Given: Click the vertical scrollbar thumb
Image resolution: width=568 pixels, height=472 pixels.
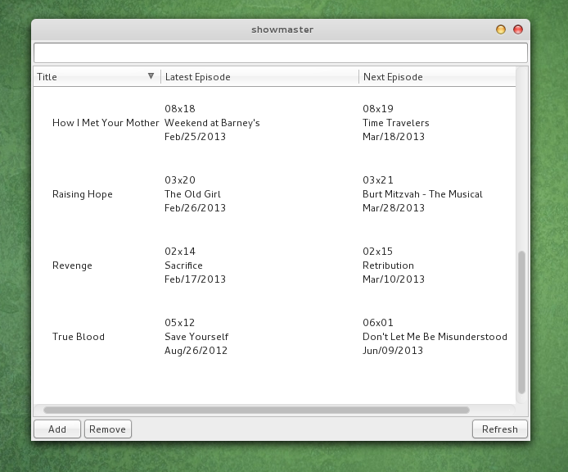Looking at the screenshot, I should click(x=521, y=322).
